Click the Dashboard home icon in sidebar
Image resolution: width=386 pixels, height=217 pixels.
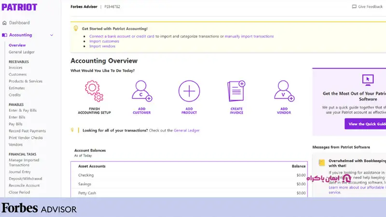[x=5, y=23]
